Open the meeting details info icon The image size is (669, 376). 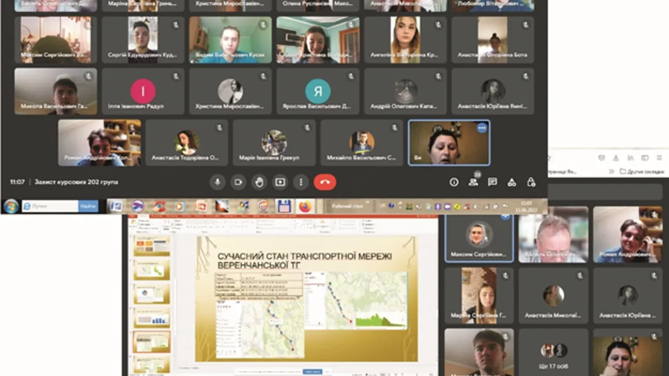tap(454, 182)
